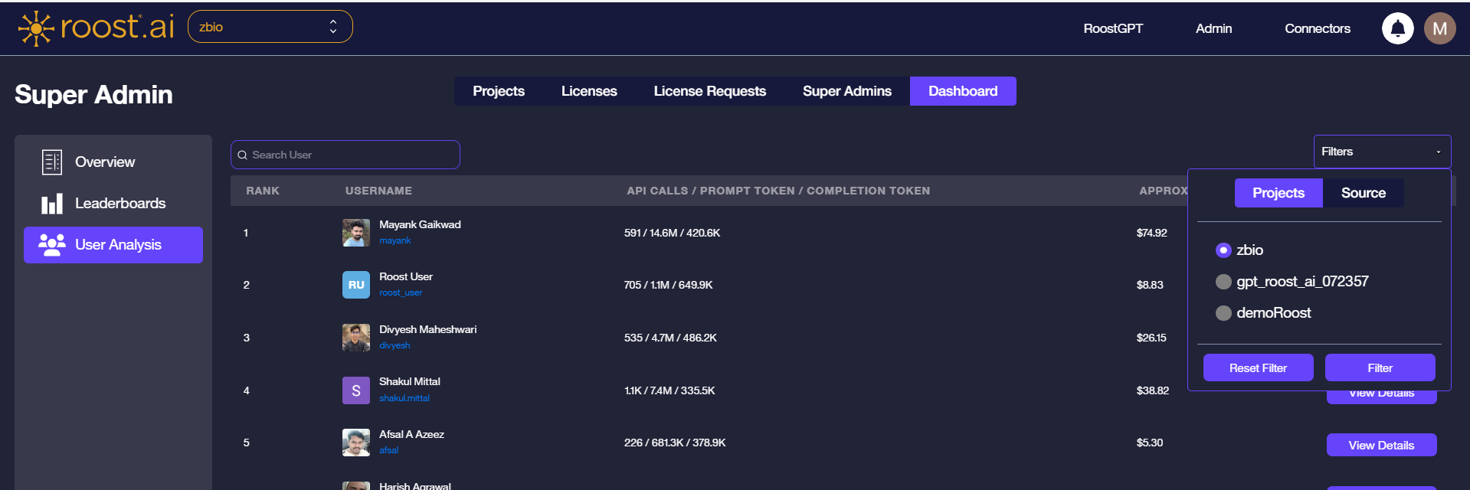View Details for Afsal A Azeez
Viewport: 1470px width, 490px height.
tap(1381, 445)
